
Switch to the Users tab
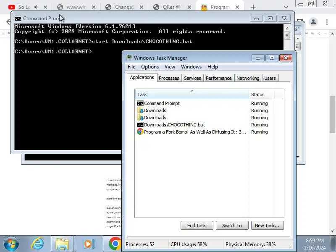[x=270, y=78]
